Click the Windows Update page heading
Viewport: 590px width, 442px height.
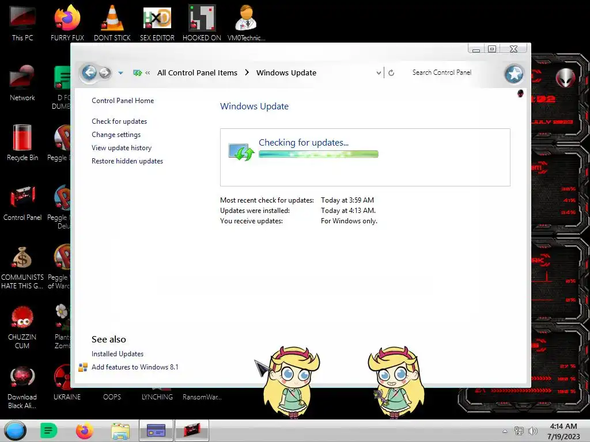[254, 106]
